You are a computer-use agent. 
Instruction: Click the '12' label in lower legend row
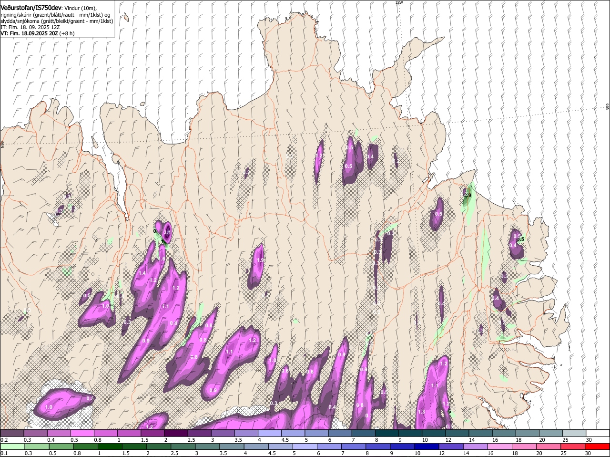(442, 453)
